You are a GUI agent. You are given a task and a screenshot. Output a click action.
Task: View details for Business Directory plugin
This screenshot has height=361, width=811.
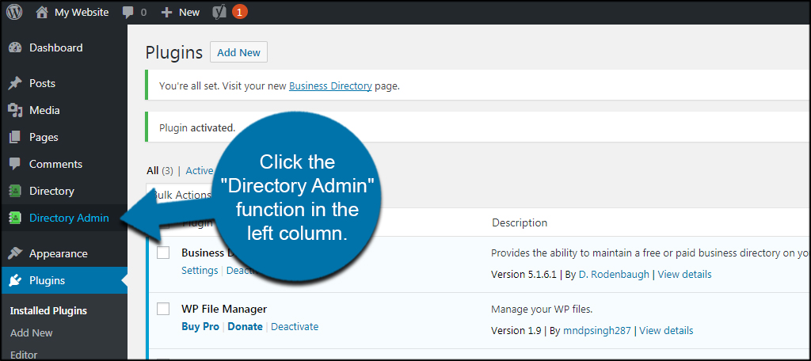pyautogui.click(x=685, y=275)
